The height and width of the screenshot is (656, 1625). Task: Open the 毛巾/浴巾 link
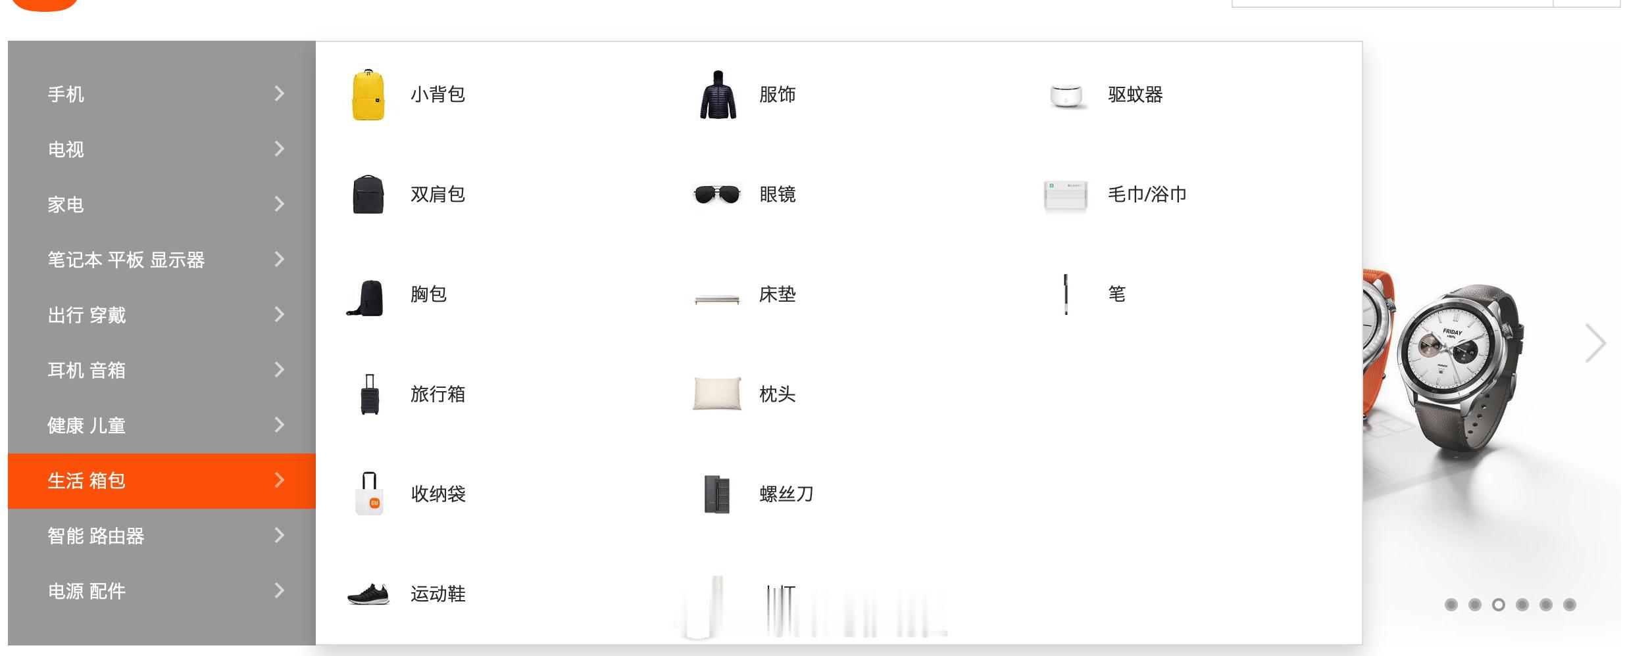tap(1147, 195)
